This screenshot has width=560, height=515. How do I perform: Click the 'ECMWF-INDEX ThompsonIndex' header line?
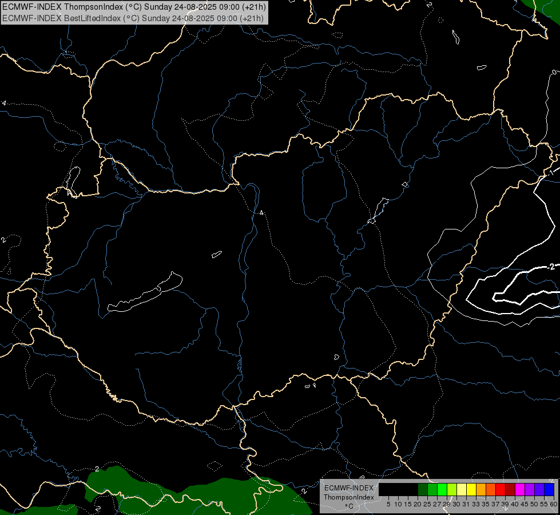[x=134, y=7]
